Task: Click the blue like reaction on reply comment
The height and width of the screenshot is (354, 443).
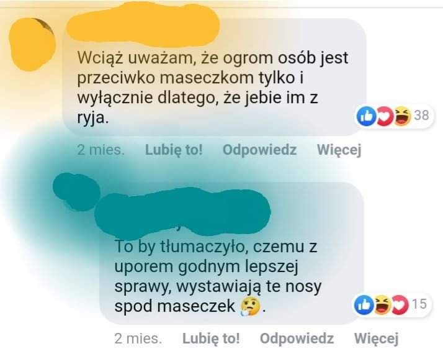Action: (364, 306)
